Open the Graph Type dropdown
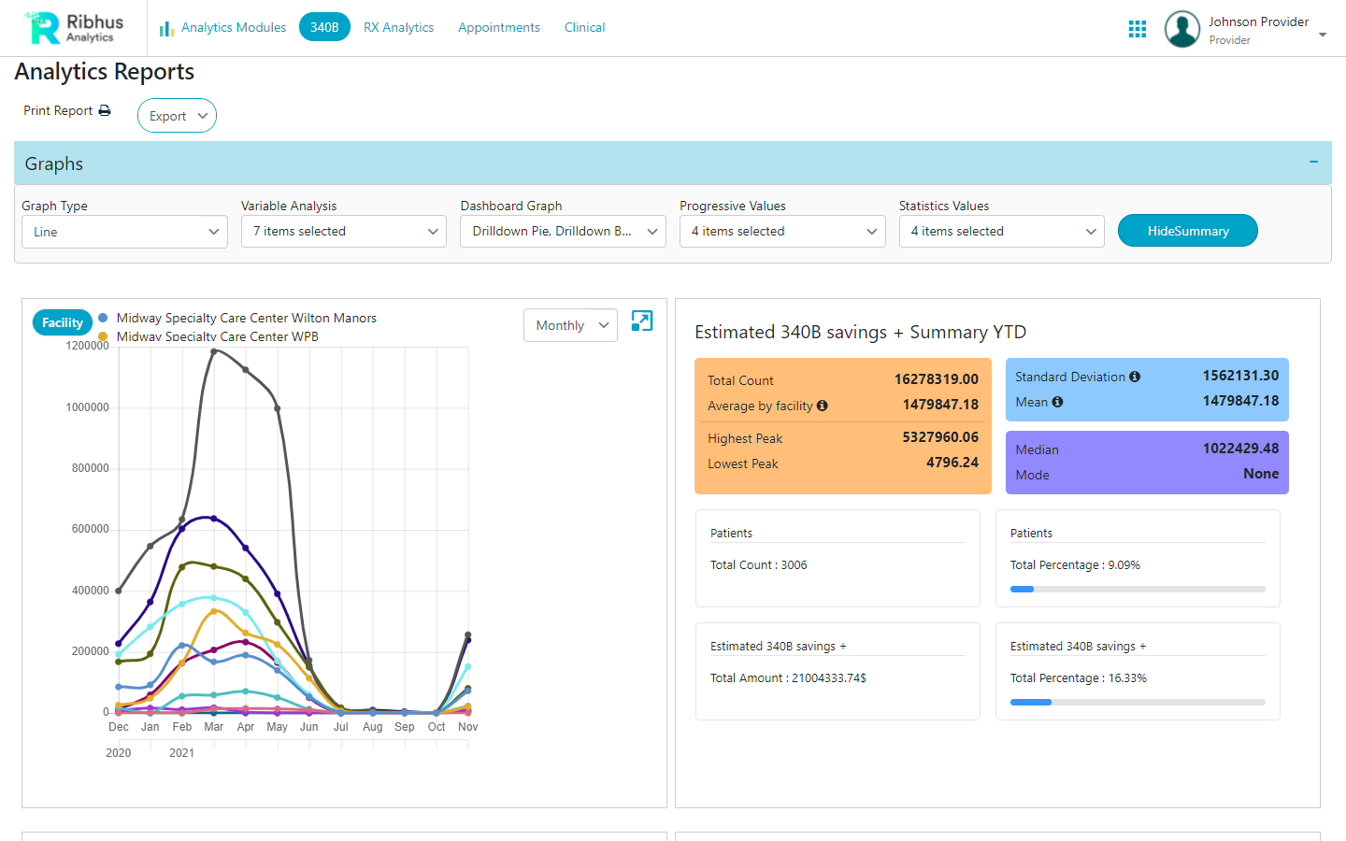The image size is (1346, 841). pyautogui.click(x=124, y=231)
